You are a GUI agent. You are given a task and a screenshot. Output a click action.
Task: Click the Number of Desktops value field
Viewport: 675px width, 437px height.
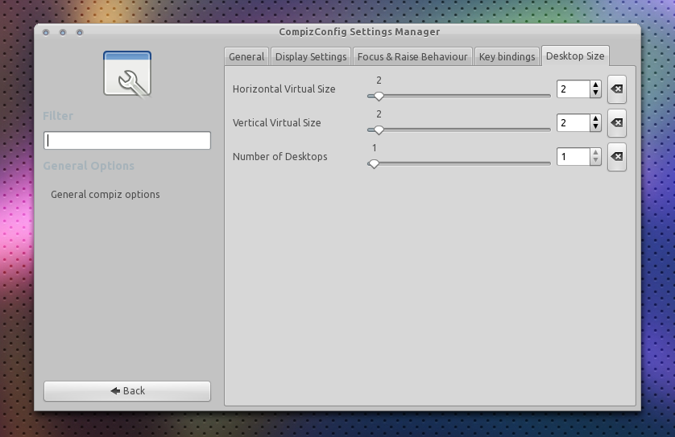(x=574, y=157)
